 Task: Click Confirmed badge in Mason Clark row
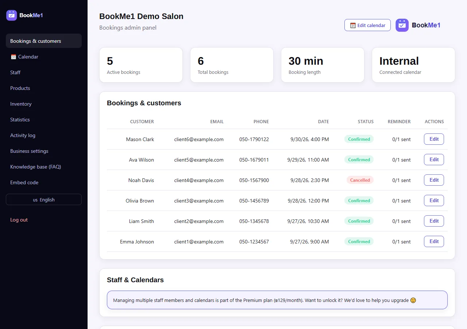click(x=359, y=139)
